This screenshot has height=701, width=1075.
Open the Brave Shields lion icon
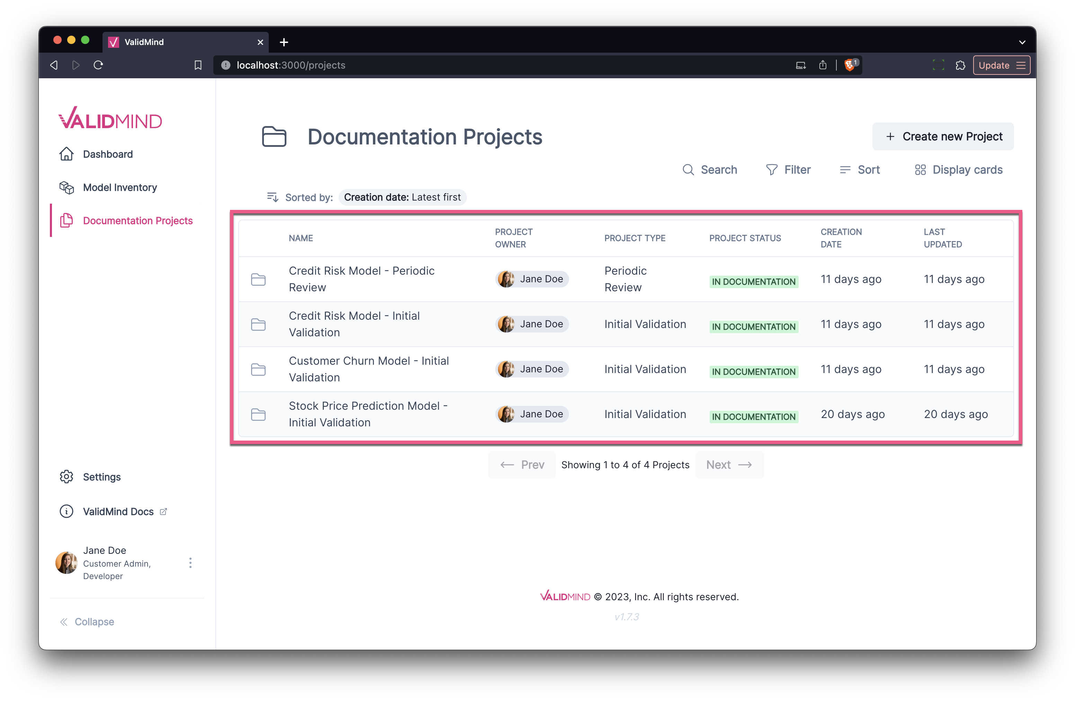(x=849, y=65)
